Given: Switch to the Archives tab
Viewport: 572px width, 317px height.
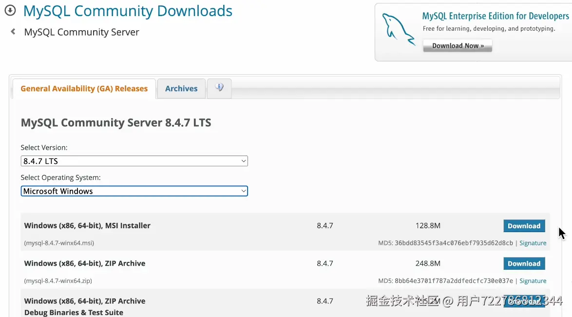Looking at the screenshot, I should pyautogui.click(x=181, y=89).
